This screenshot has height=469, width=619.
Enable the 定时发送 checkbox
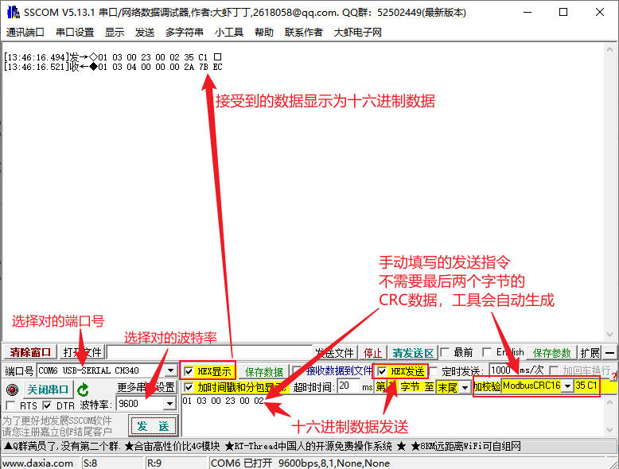click(434, 371)
